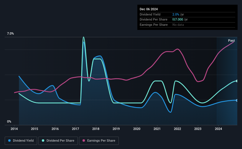
Task: Click the 2016 x-axis label
Action: 55,129
